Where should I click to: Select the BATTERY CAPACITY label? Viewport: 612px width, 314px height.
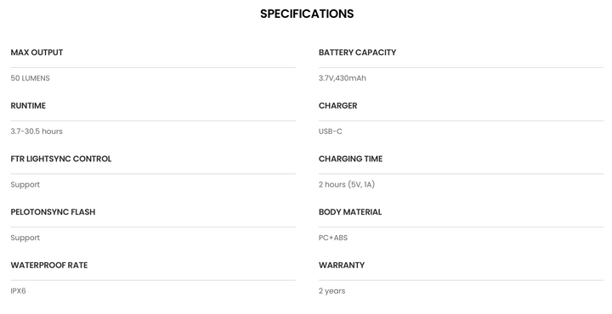point(357,53)
